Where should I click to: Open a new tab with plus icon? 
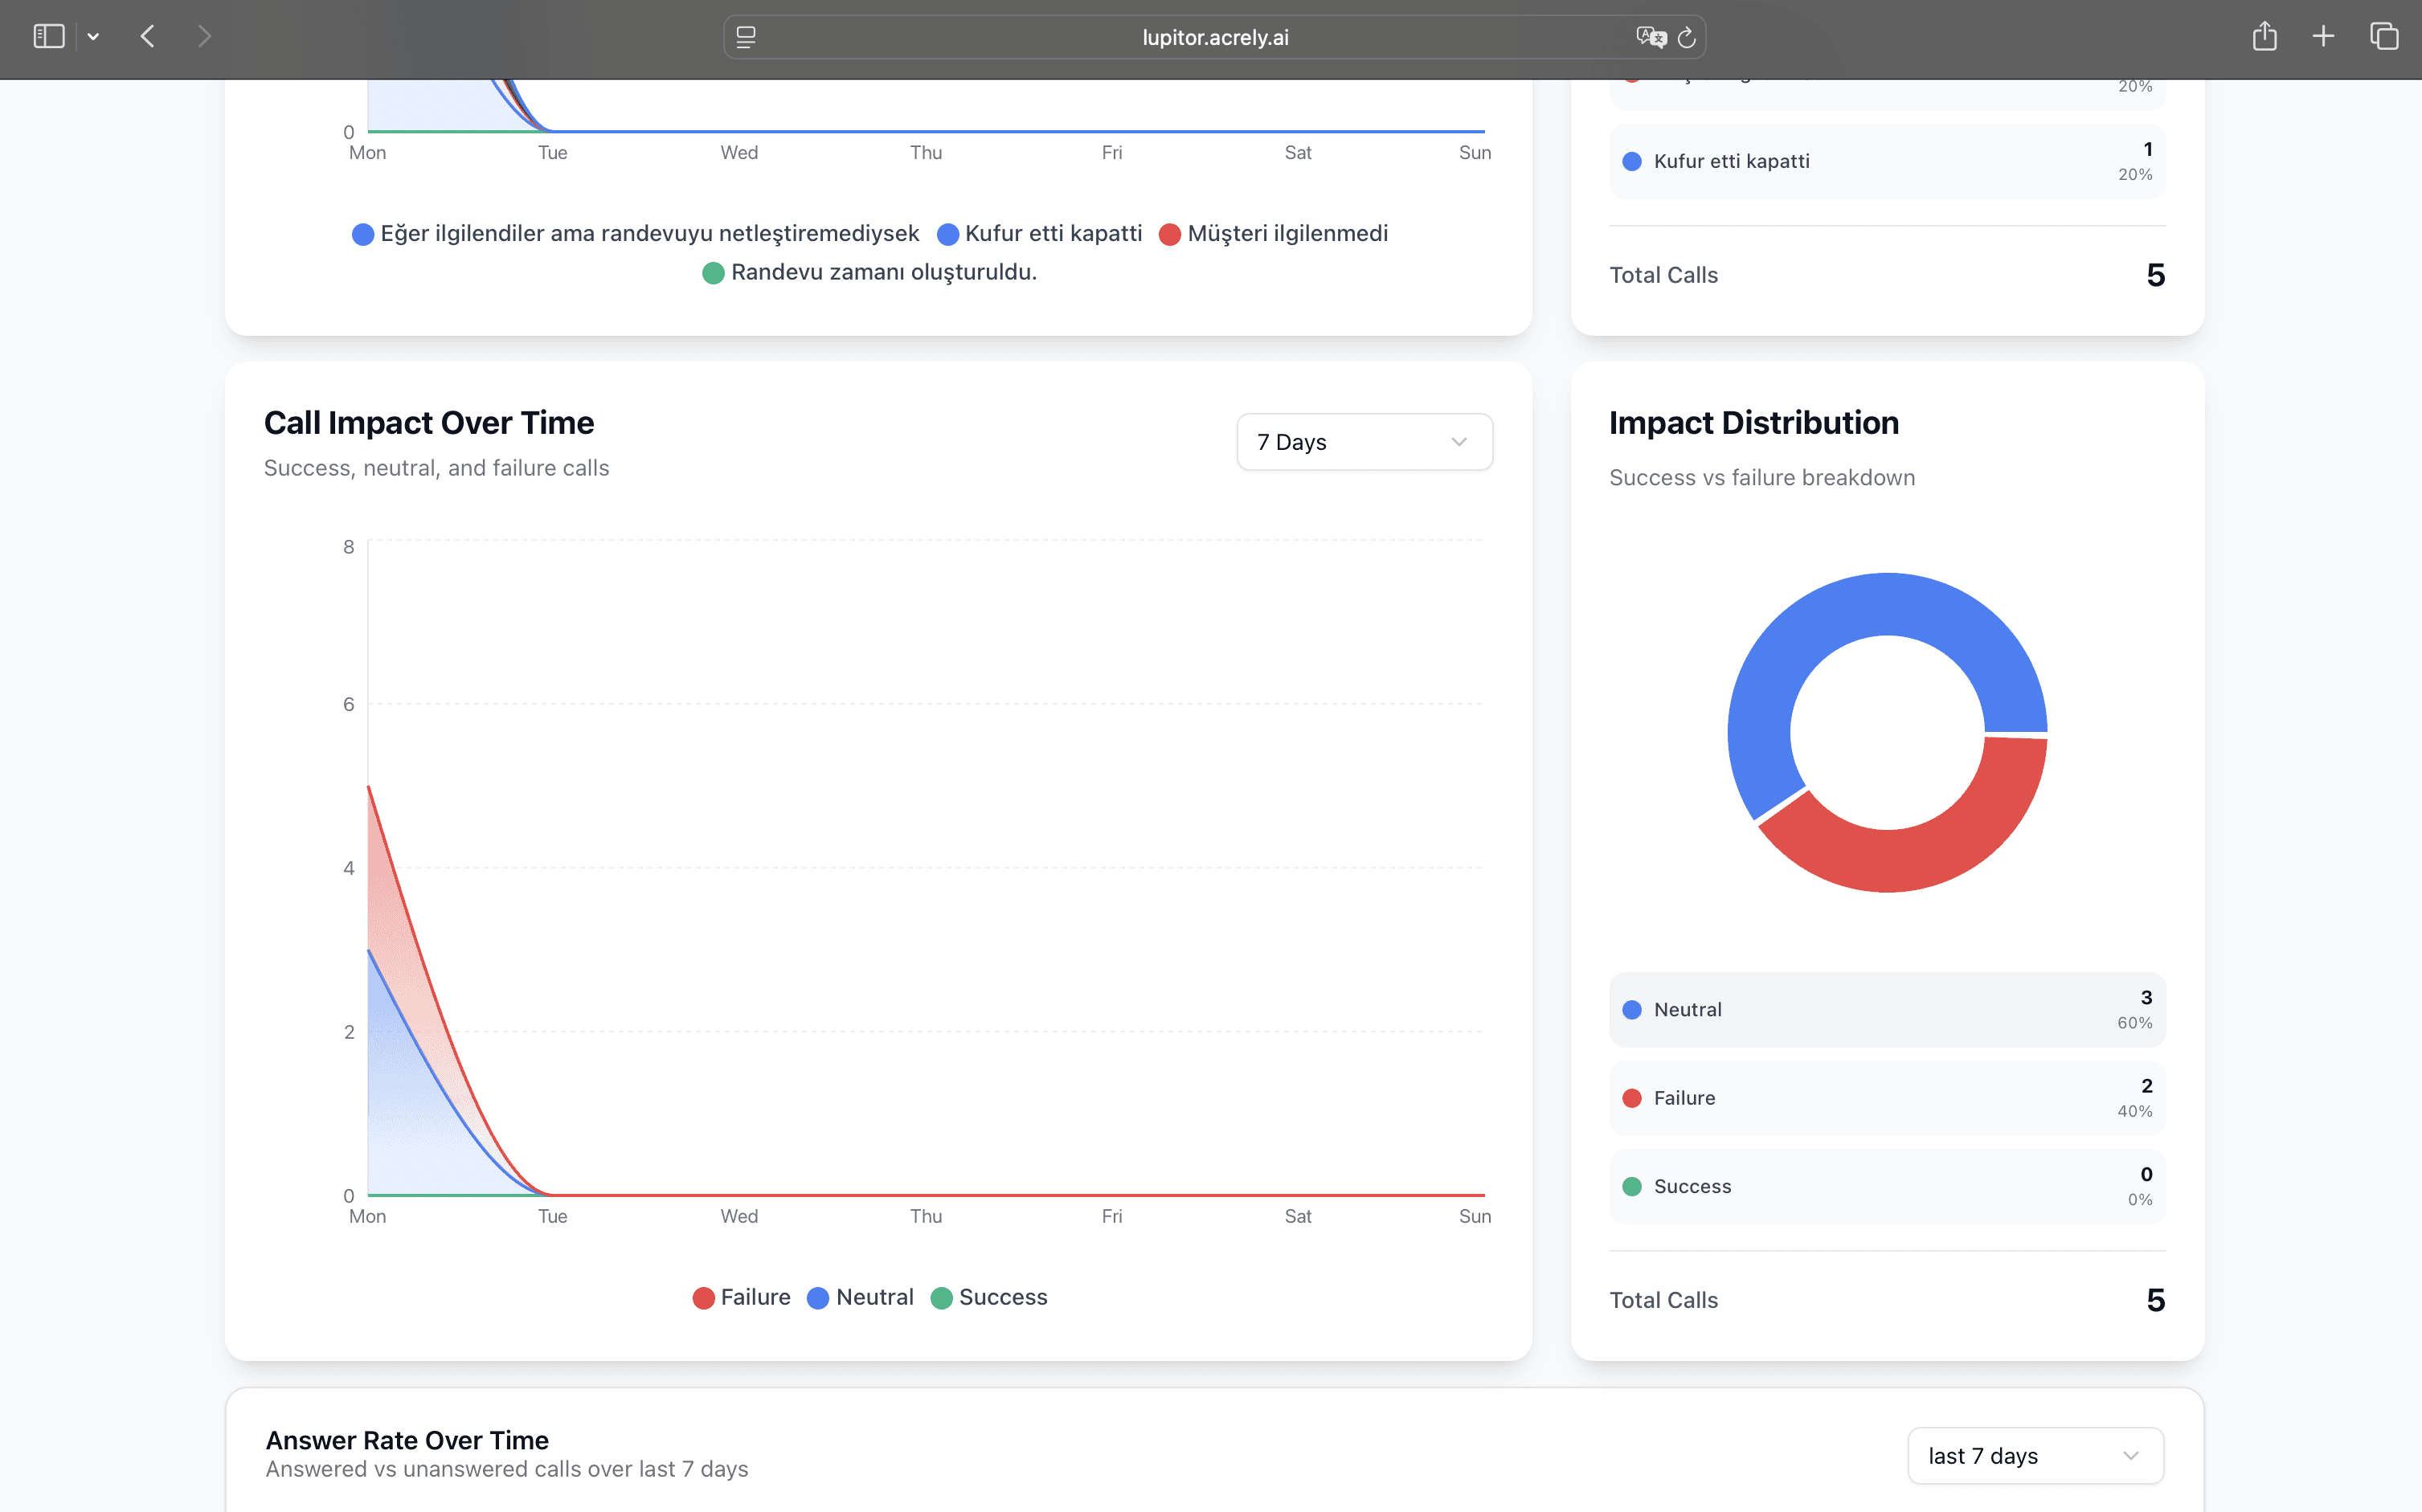pos(2323,37)
